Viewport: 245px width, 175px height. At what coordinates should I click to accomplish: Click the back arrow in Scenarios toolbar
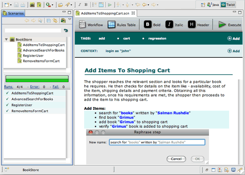point(27,20)
